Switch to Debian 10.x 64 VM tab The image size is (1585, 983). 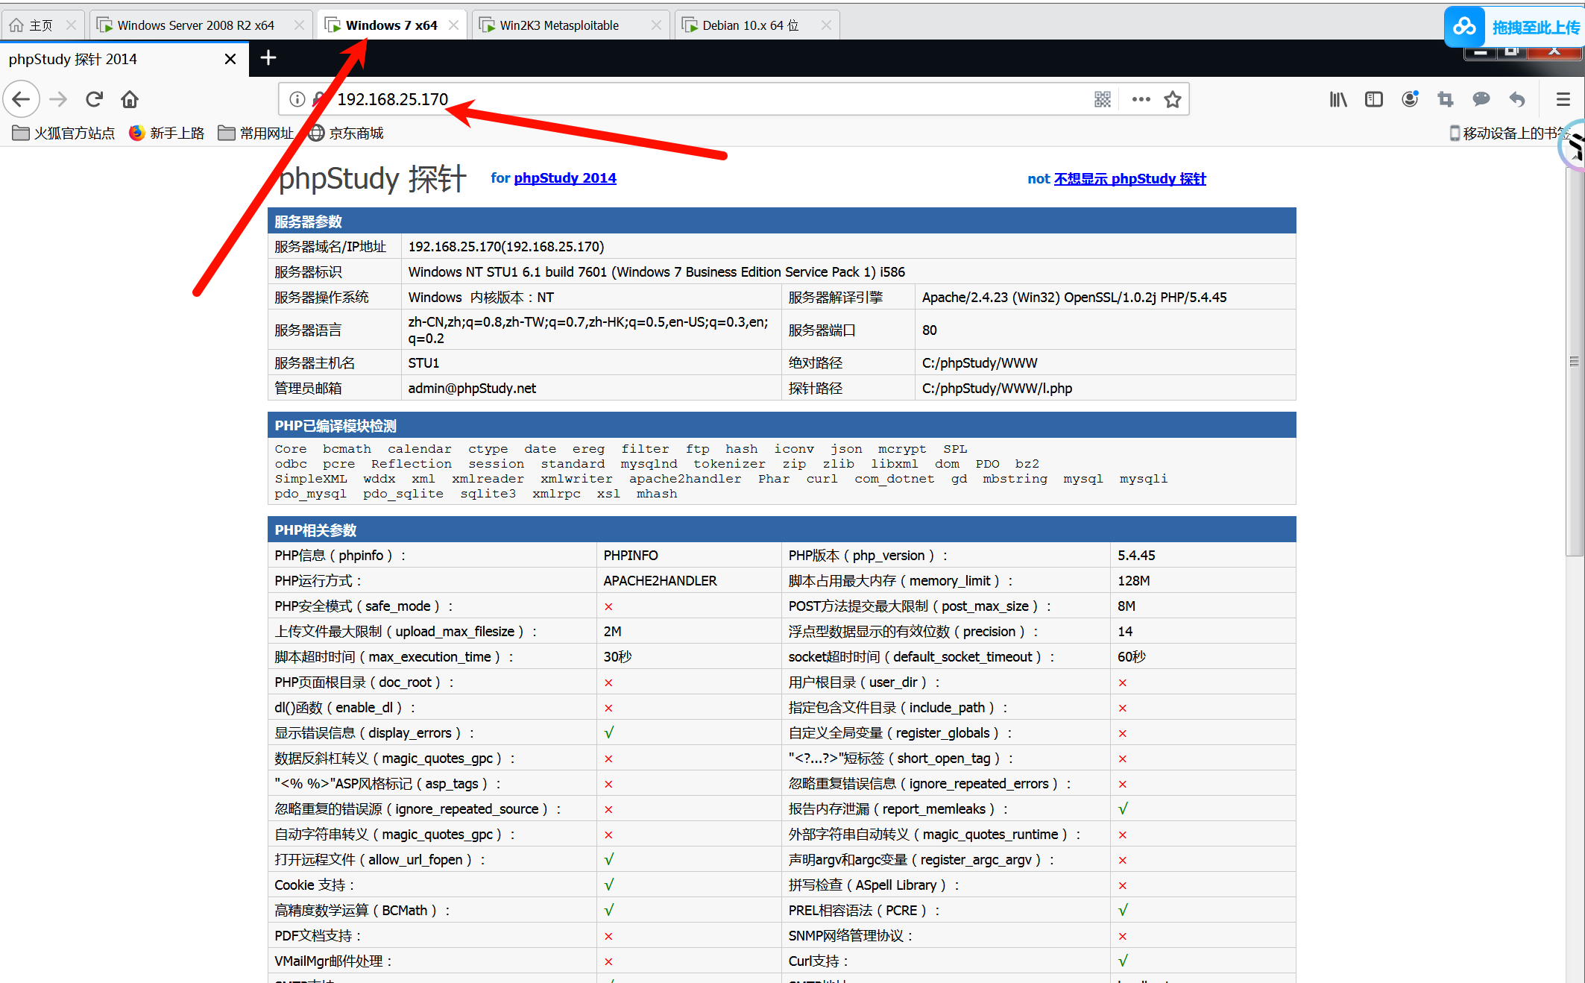pyautogui.click(x=750, y=25)
